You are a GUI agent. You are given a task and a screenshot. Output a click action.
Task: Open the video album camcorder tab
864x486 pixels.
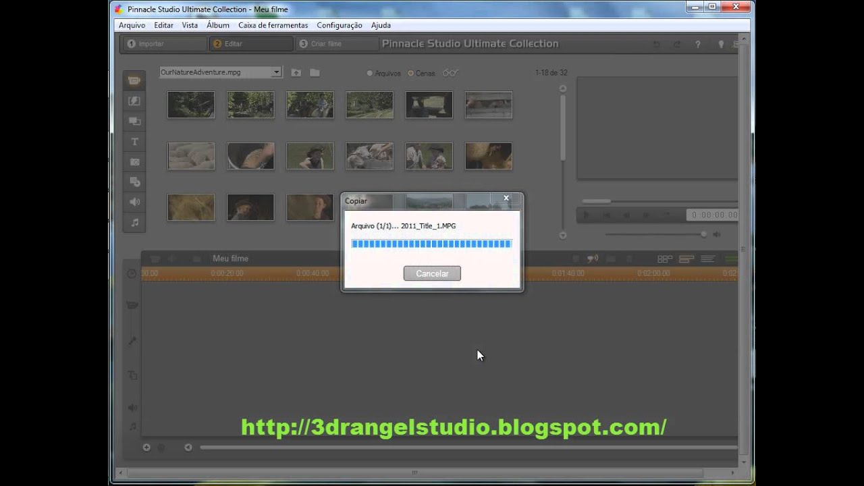pyautogui.click(x=134, y=81)
